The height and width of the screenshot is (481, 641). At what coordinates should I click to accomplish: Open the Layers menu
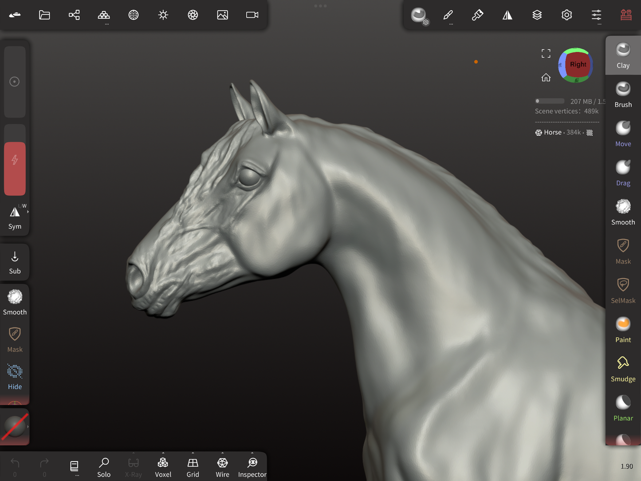click(537, 15)
